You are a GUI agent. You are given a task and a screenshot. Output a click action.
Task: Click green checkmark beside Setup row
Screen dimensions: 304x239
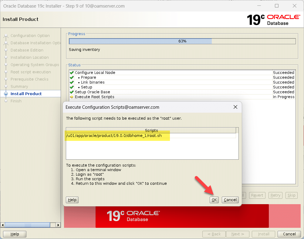[x=72, y=87]
